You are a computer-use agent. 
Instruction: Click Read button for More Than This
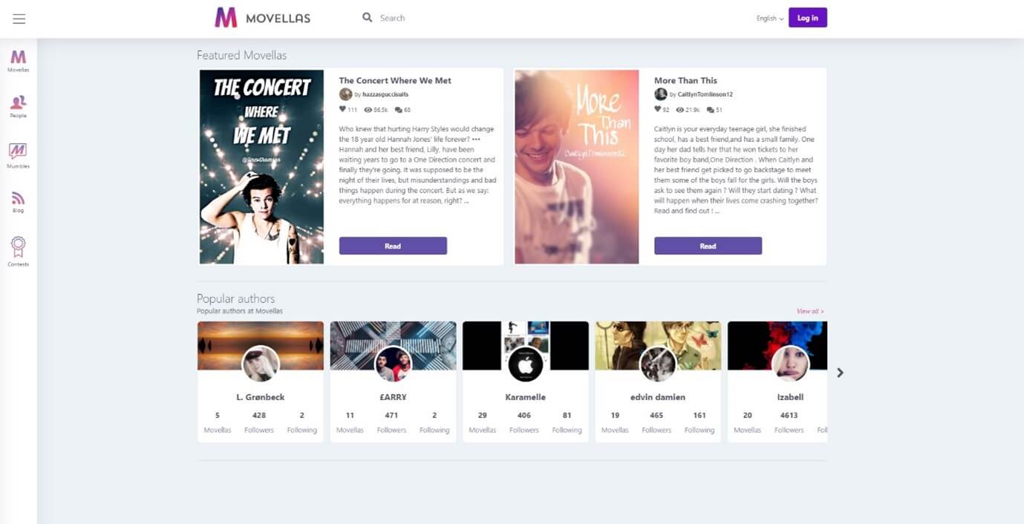708,246
